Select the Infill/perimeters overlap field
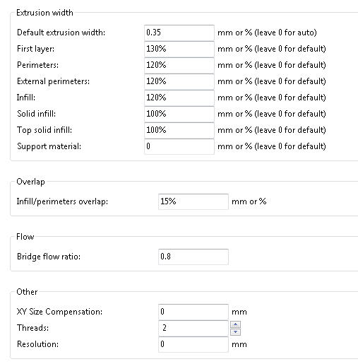358x364 pixels. tap(193, 201)
